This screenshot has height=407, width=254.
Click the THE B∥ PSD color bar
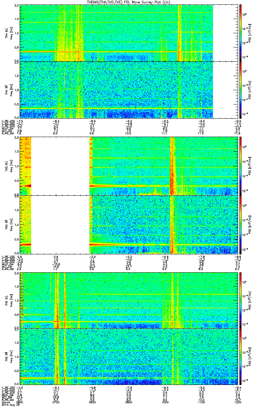pyautogui.click(x=240, y=357)
